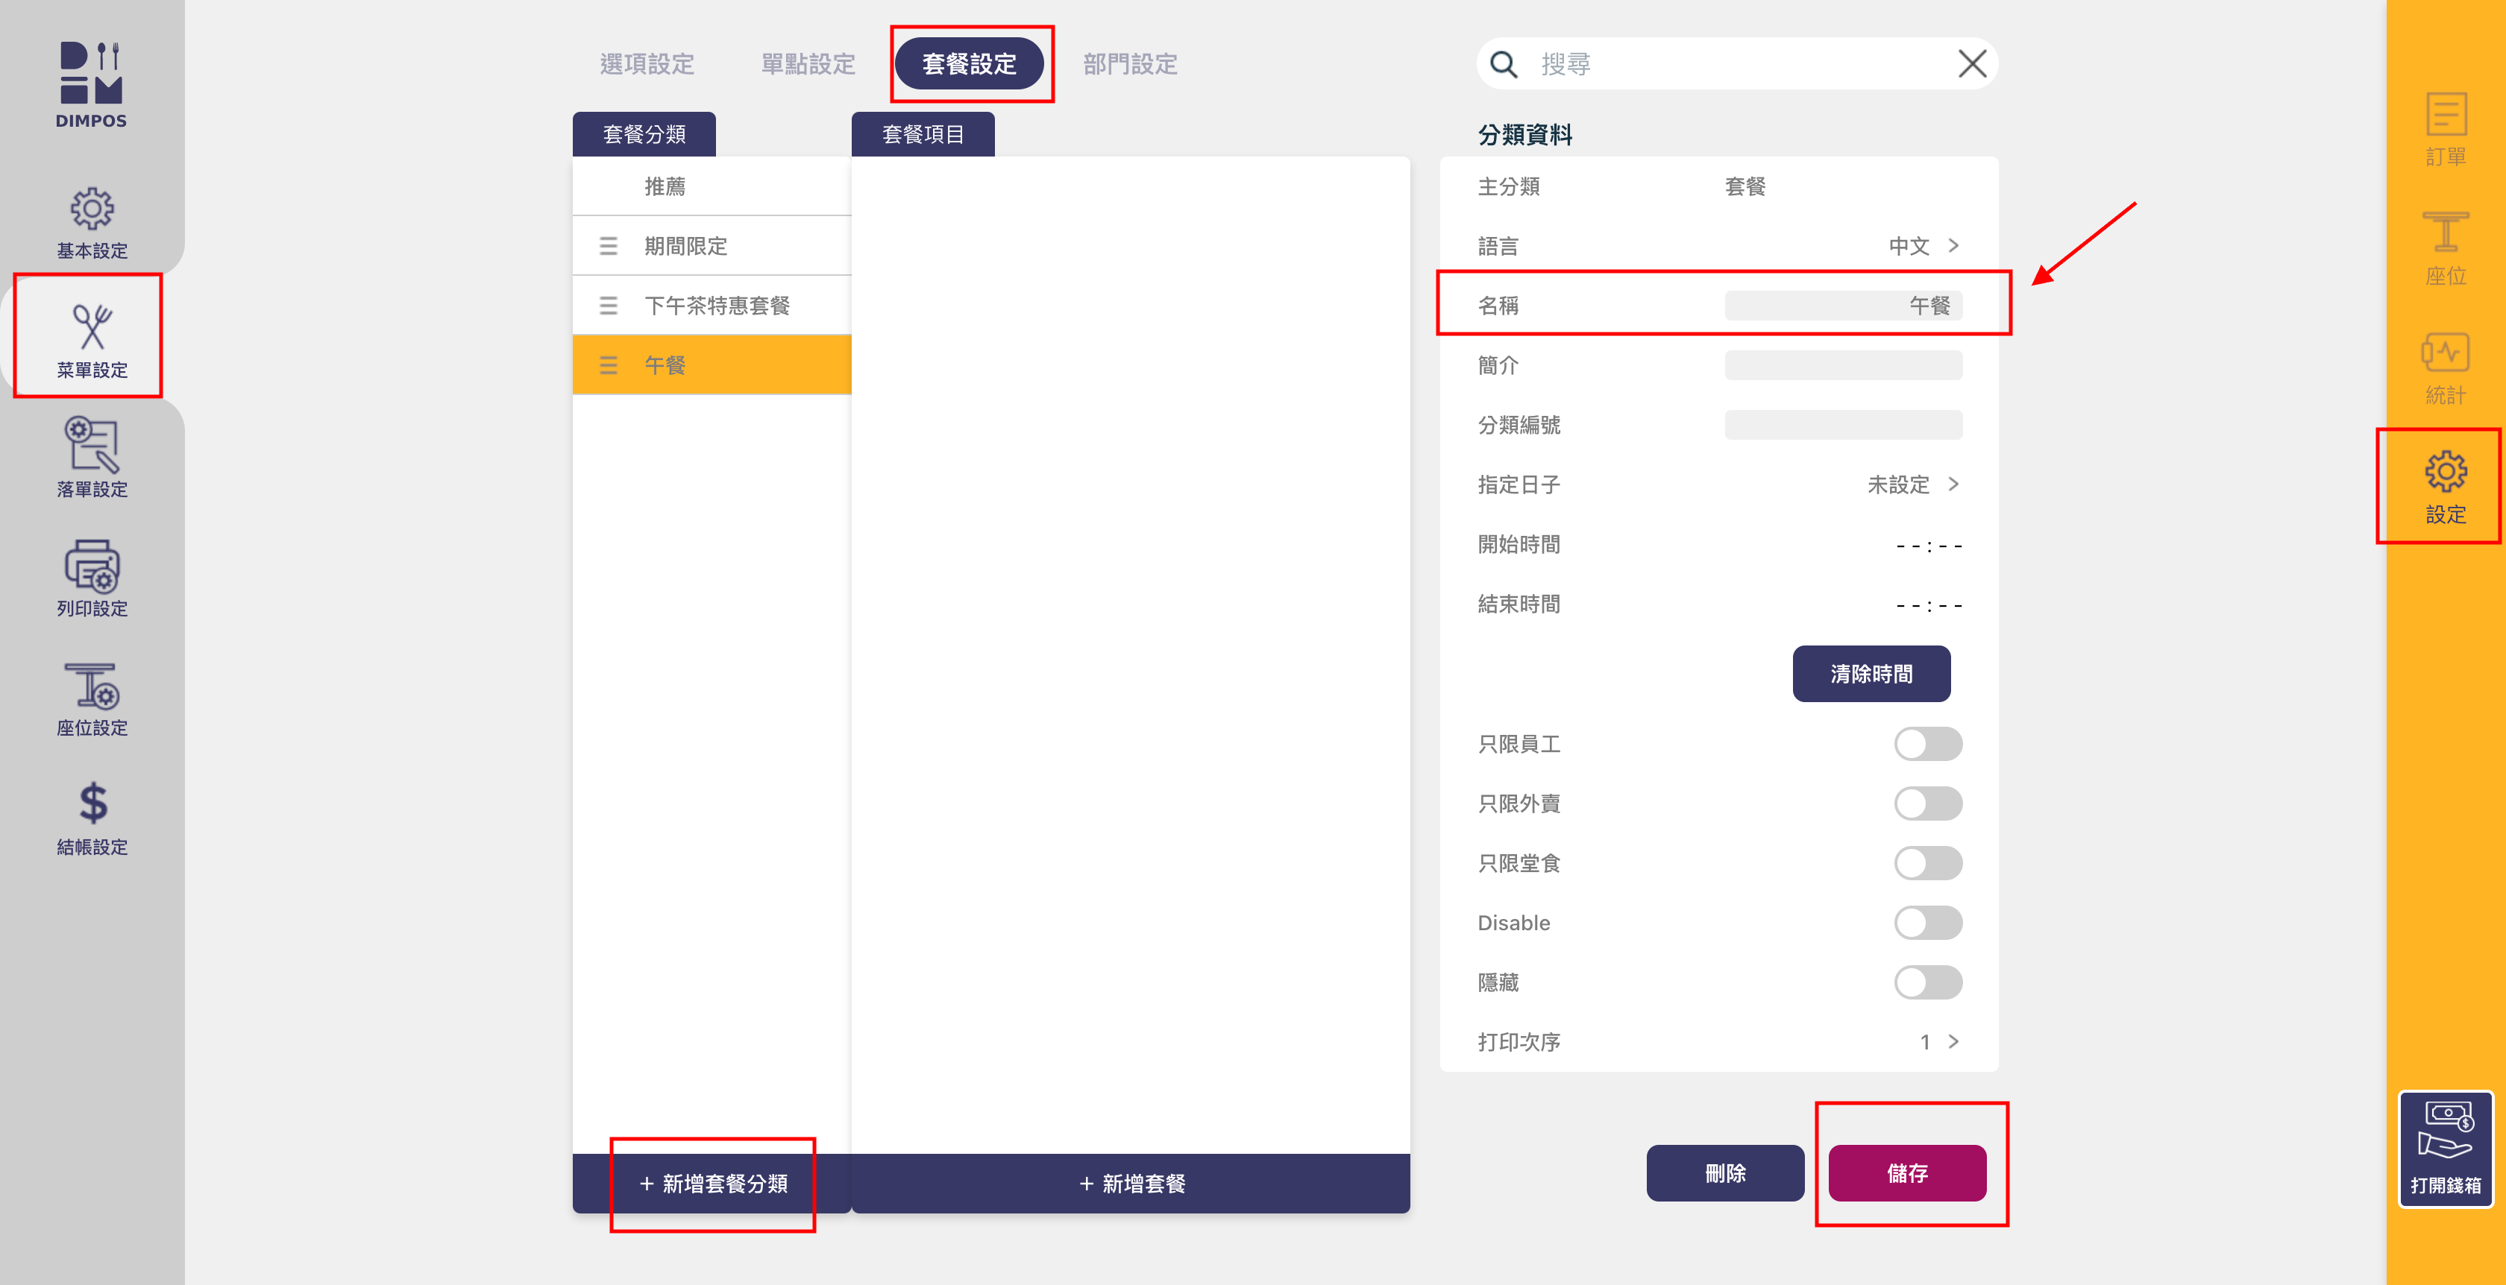Expand 打印次序 print order chevron

(x=1953, y=1042)
